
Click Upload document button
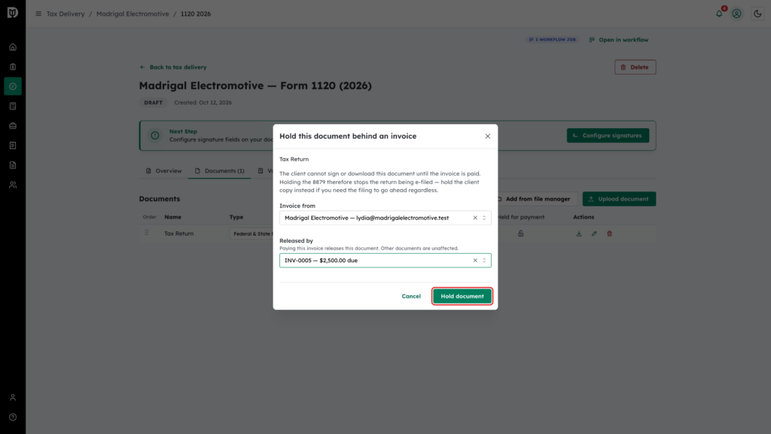coord(619,199)
